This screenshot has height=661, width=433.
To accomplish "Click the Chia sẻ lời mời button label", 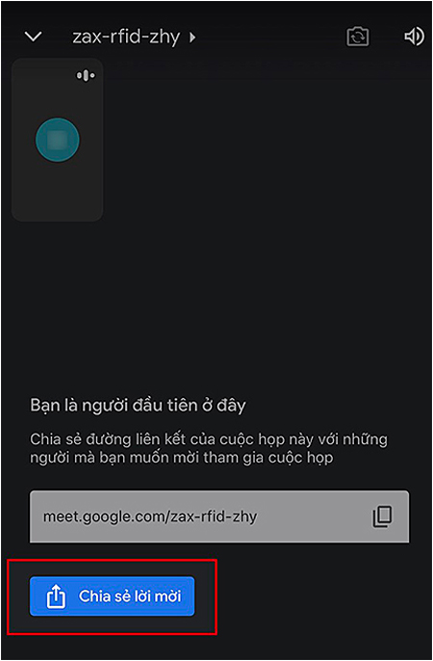I will coord(130,596).
